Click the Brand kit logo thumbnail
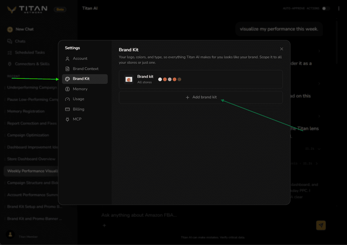 (129, 79)
